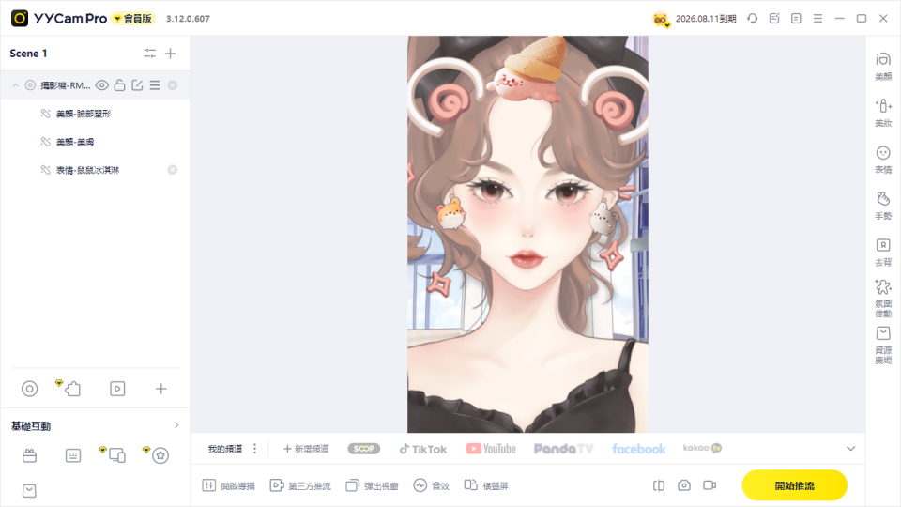901x507 pixels.
Task: Select the YouTube channel tab
Action: click(x=491, y=449)
